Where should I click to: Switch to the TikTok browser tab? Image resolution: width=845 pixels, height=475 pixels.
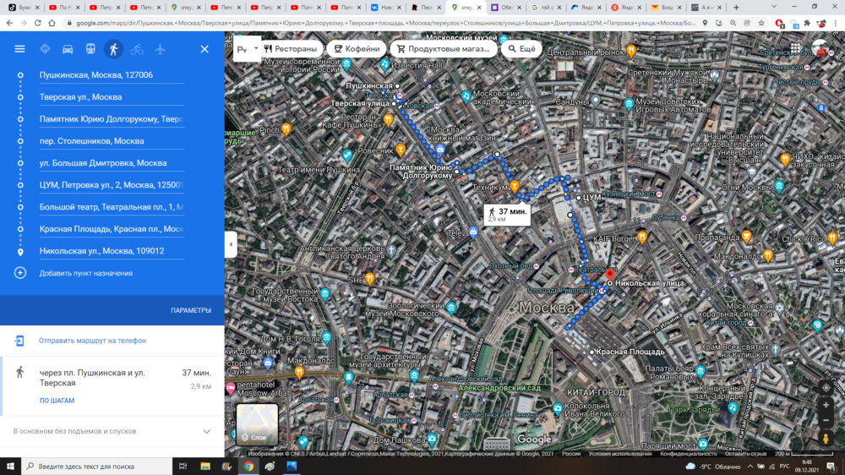point(24,8)
